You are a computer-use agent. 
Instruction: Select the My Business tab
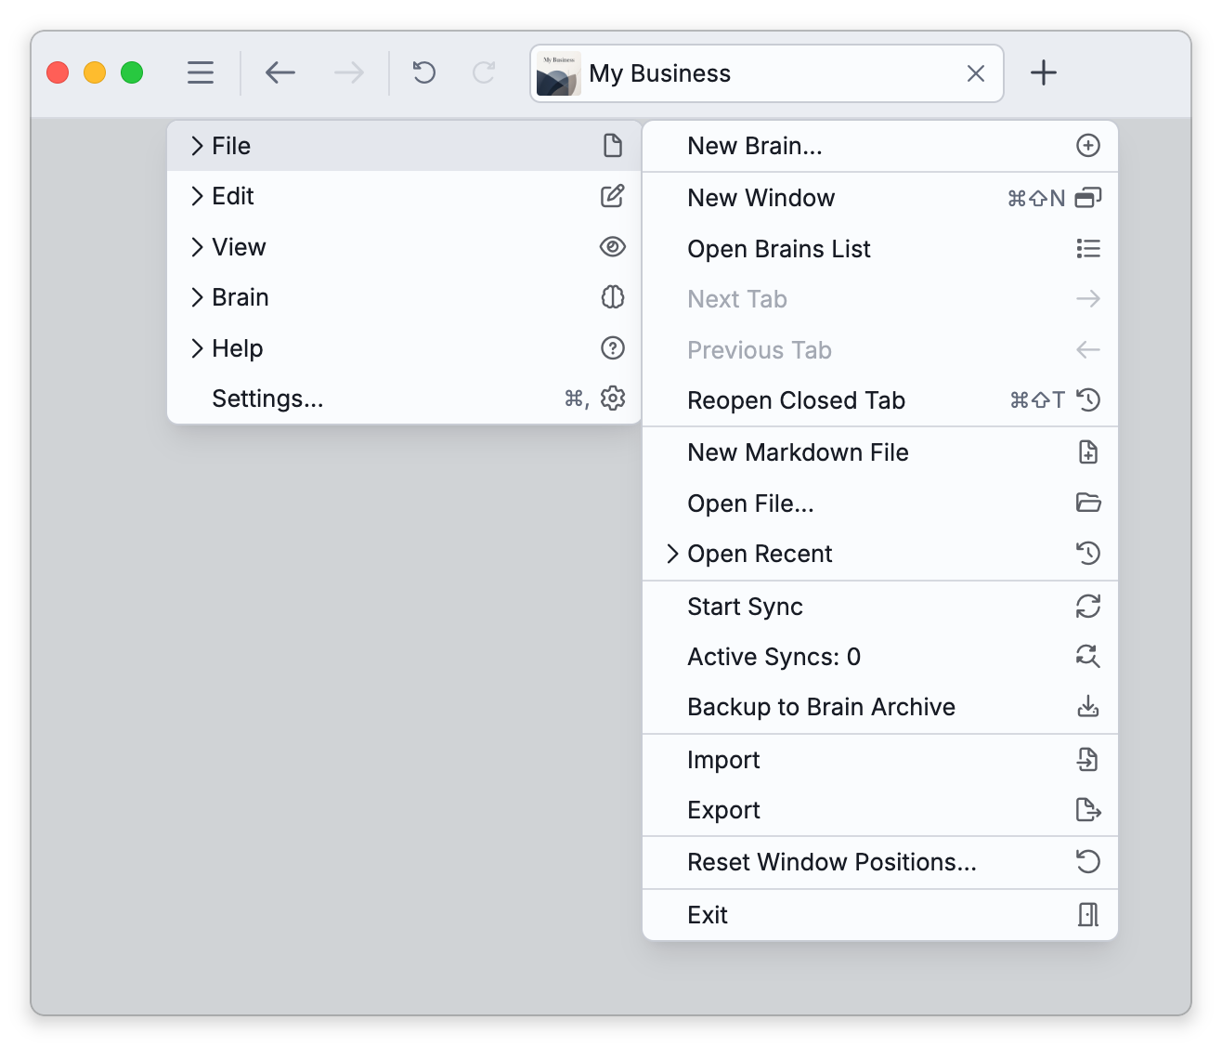click(x=767, y=73)
